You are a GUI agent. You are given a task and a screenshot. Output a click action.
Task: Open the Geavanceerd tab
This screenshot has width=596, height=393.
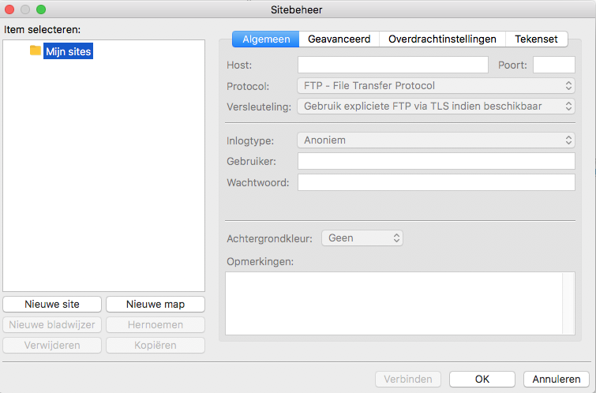[x=339, y=39]
